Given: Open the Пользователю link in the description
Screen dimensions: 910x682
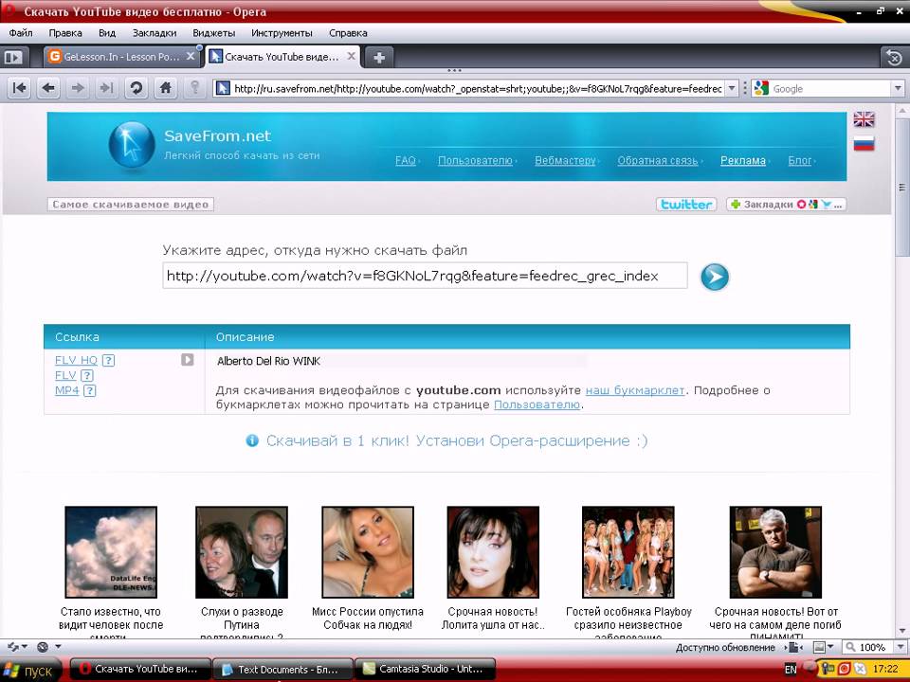Looking at the screenshot, I should click(537, 404).
